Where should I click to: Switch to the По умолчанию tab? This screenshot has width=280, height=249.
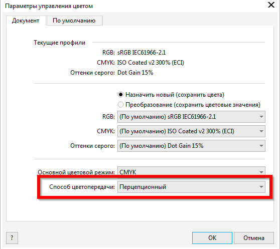74,21
